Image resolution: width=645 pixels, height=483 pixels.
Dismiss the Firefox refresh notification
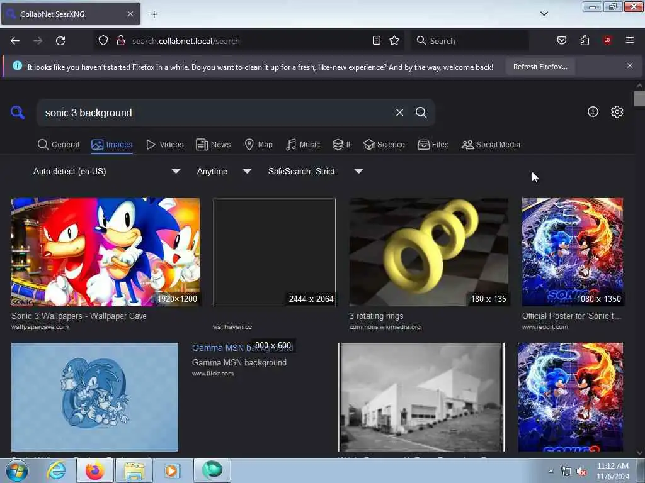click(x=630, y=65)
